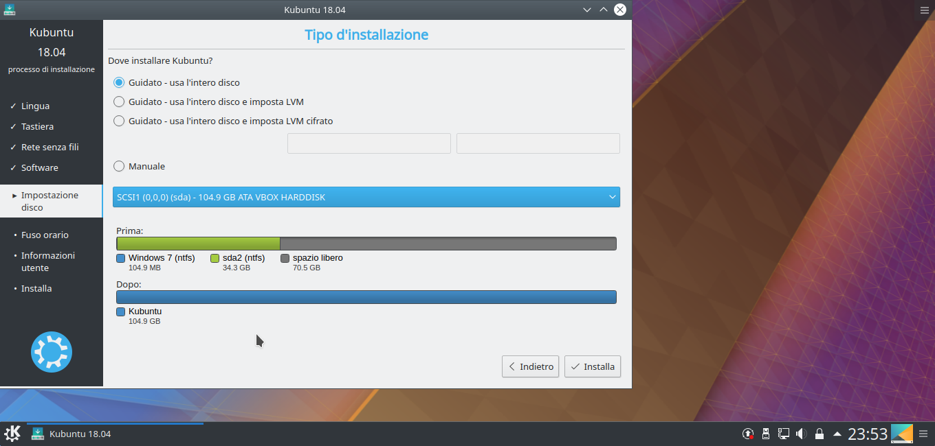Image resolution: width=935 pixels, height=446 pixels.
Task: Click the Kubuntu gear logo in sidebar
Action: [52, 352]
